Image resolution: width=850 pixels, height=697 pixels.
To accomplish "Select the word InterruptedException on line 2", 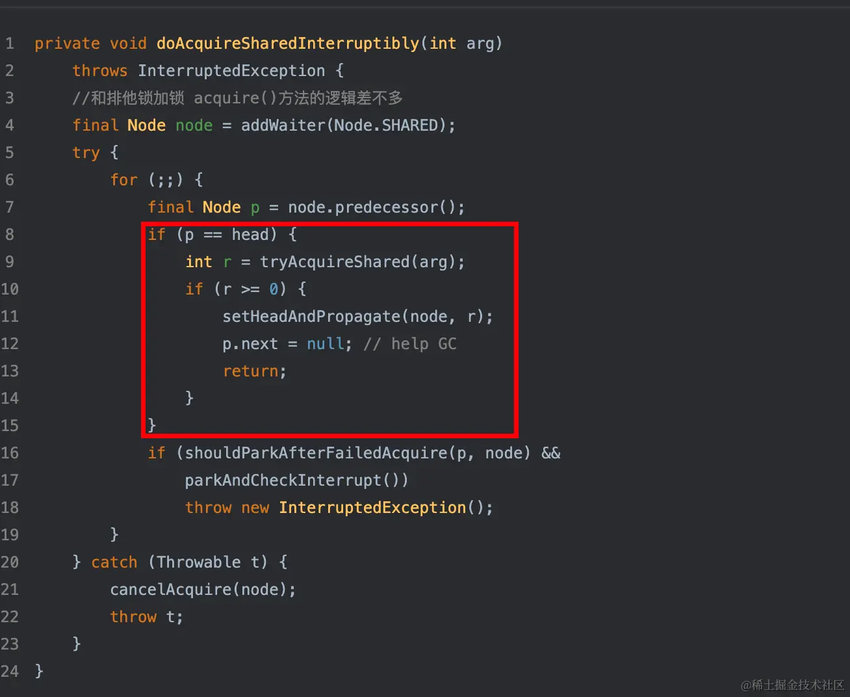I will tap(231, 70).
